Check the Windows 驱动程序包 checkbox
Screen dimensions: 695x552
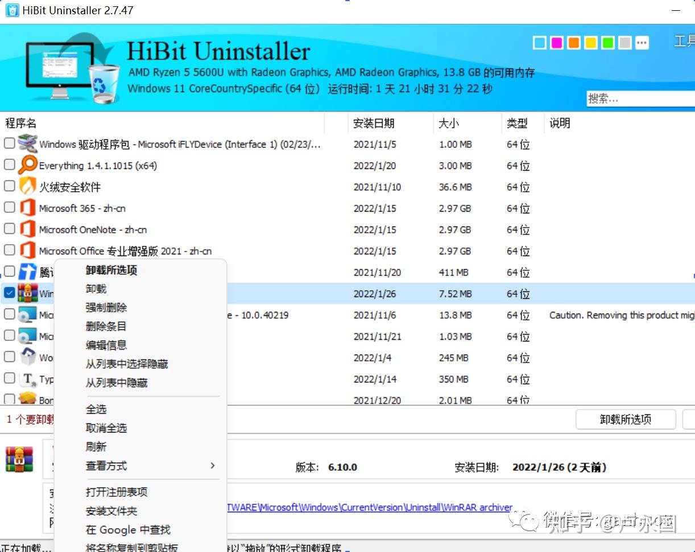pos(9,143)
